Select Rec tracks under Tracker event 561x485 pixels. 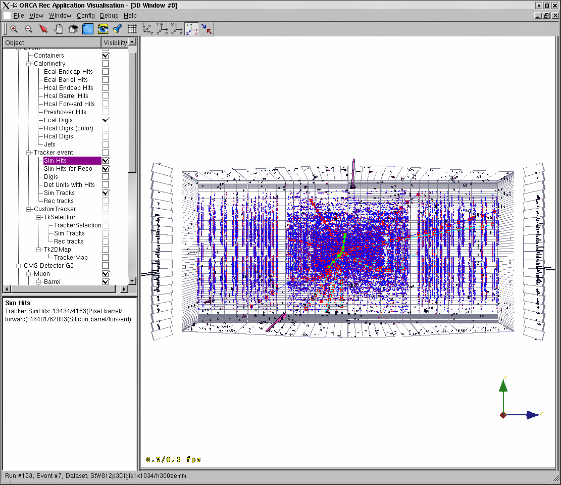[x=59, y=201]
